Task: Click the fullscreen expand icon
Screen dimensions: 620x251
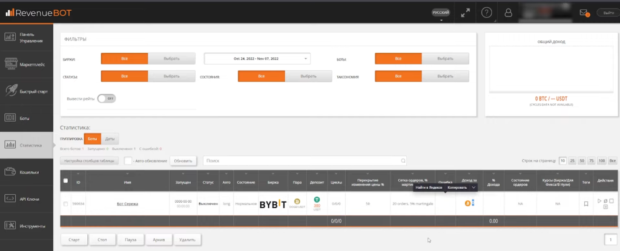Action: pyautogui.click(x=465, y=12)
